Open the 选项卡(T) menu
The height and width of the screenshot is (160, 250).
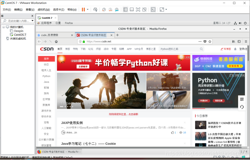click(x=59, y=10)
